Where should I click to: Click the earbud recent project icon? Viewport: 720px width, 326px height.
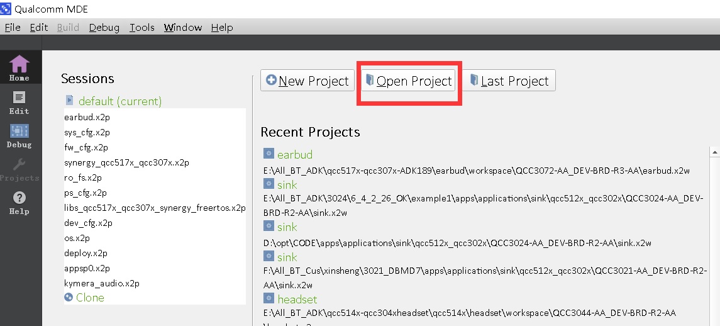click(269, 154)
